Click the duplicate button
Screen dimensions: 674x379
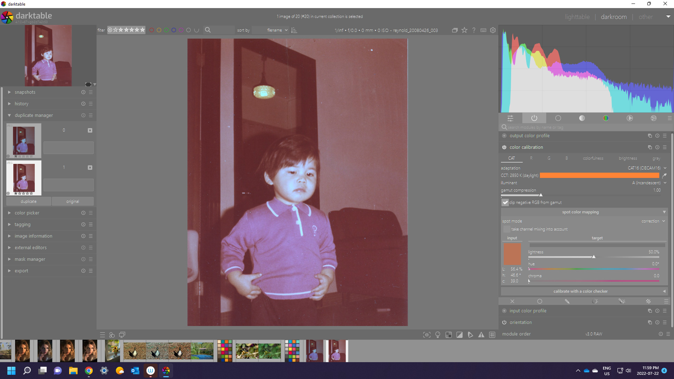(x=28, y=201)
